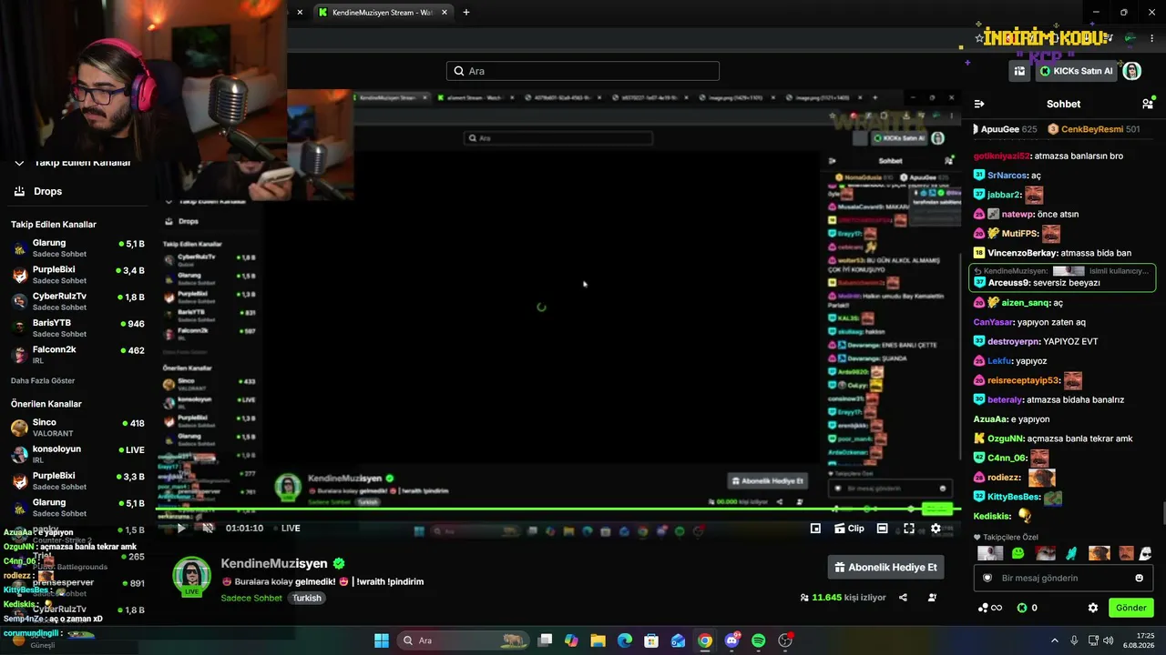Open Glarung channel with 5,1 B viewers
The image size is (1166, 655).
coord(77,248)
